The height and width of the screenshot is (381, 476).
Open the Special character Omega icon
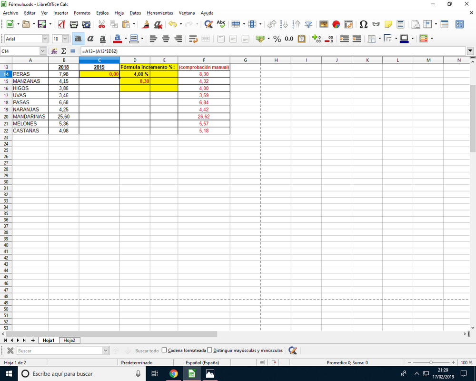click(363, 24)
